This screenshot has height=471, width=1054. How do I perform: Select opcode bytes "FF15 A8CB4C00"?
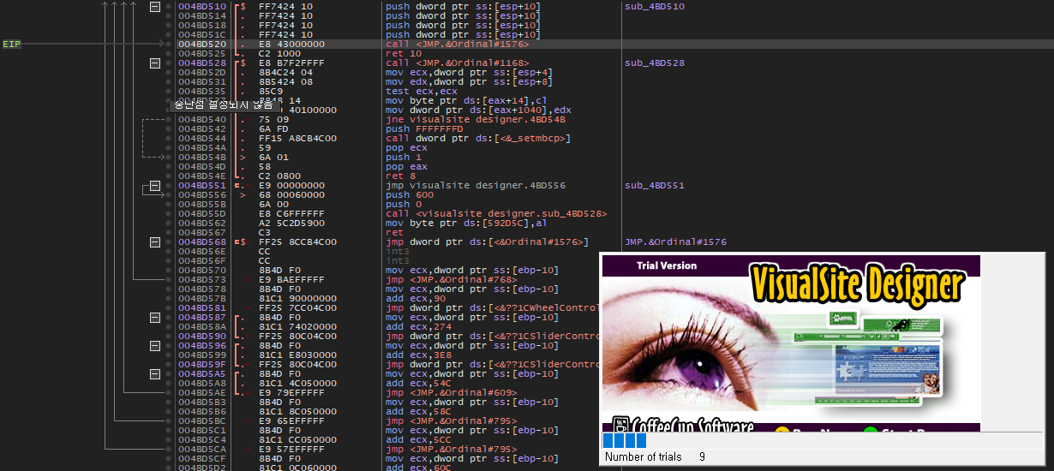coord(297,138)
